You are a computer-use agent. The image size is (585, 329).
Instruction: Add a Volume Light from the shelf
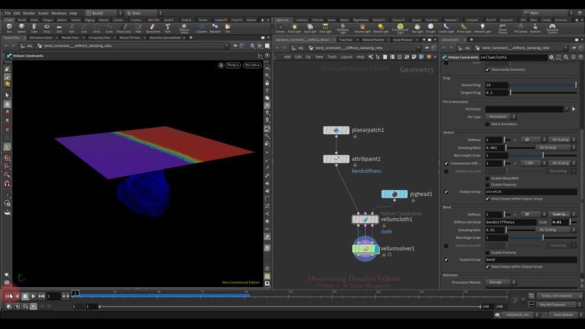coord(362,28)
